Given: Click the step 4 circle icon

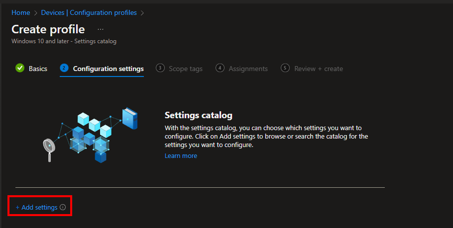Looking at the screenshot, I should 220,68.
